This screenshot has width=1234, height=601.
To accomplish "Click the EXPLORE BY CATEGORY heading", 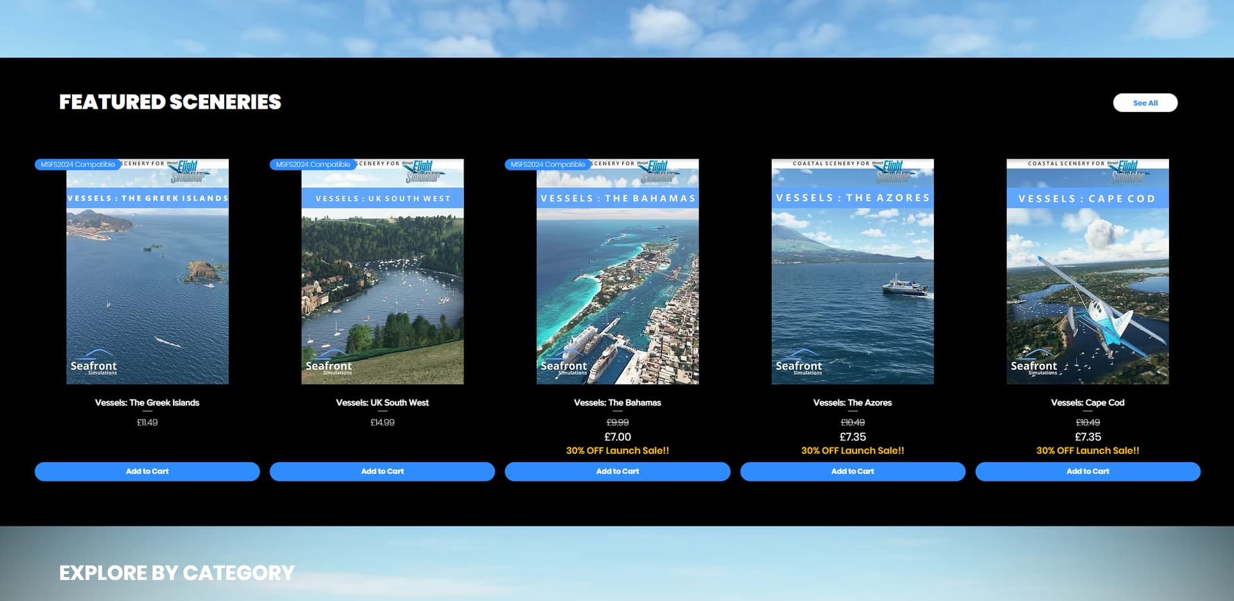I will pyautogui.click(x=177, y=573).
